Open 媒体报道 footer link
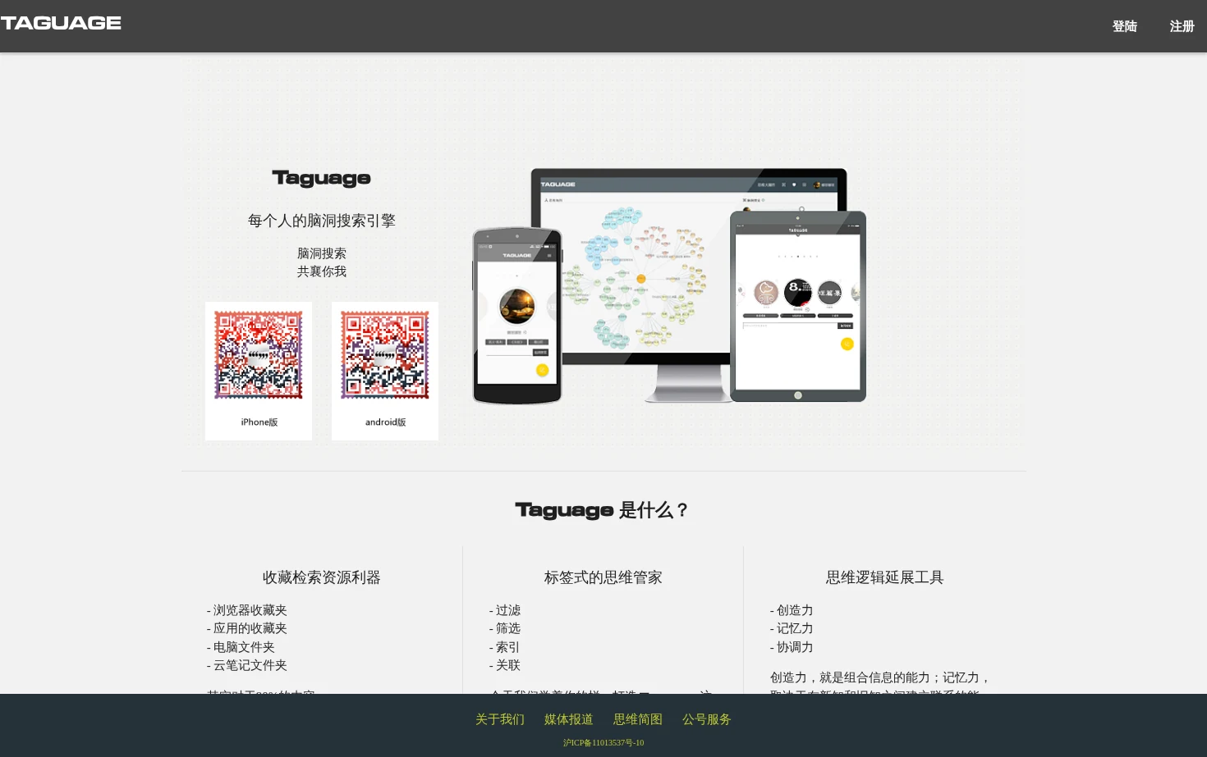 (x=569, y=719)
